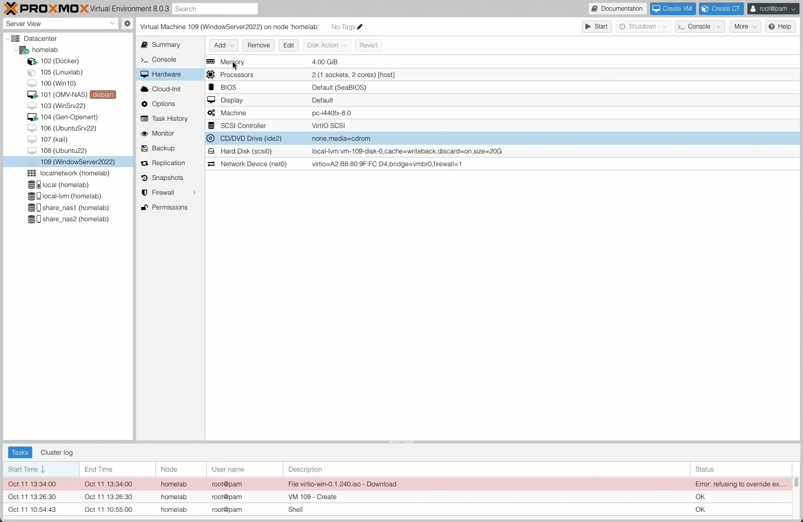Click the Datacenter server icon
The height and width of the screenshot is (522, 803).
click(x=15, y=38)
